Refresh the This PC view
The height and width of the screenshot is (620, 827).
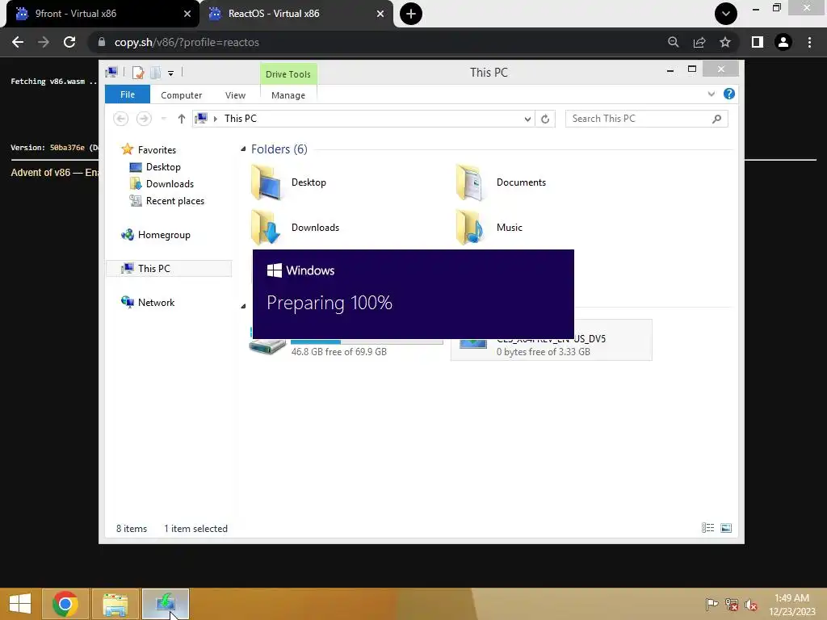tap(545, 119)
